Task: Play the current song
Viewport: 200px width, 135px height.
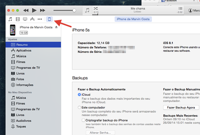Action: pos(34,10)
